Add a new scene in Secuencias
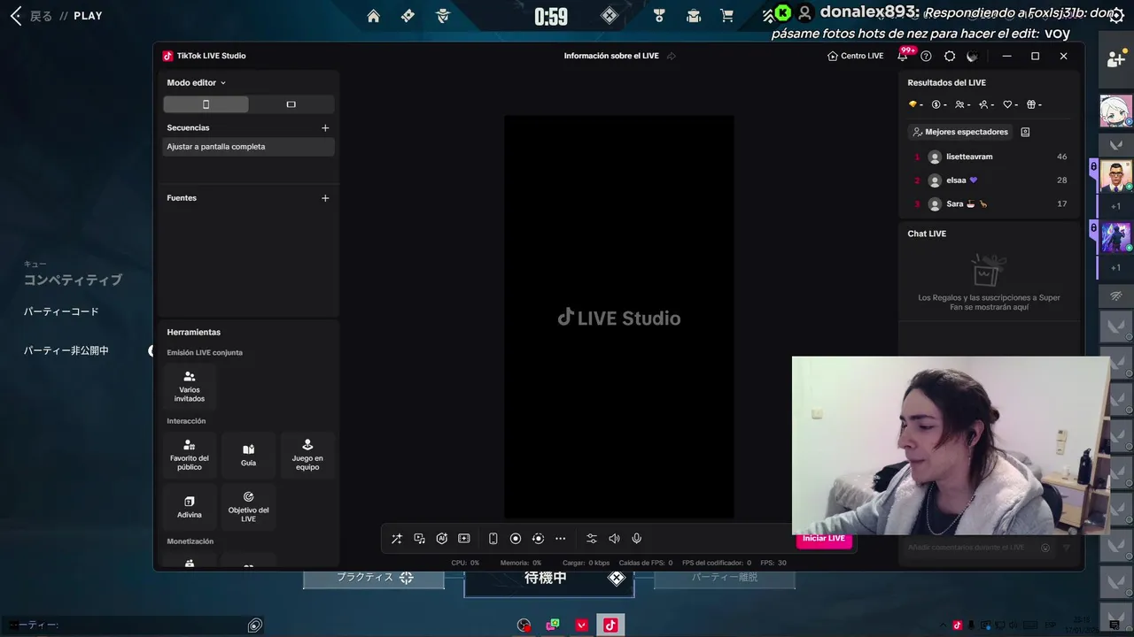 pos(325,127)
